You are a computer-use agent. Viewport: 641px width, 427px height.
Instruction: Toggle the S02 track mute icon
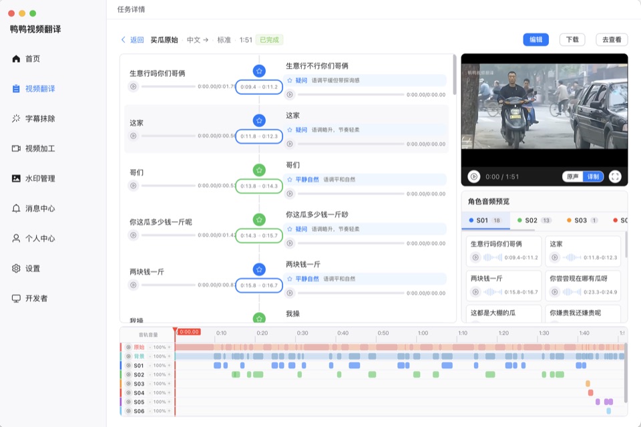[128, 374]
